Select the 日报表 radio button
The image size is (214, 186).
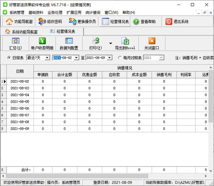click(x=9, y=58)
